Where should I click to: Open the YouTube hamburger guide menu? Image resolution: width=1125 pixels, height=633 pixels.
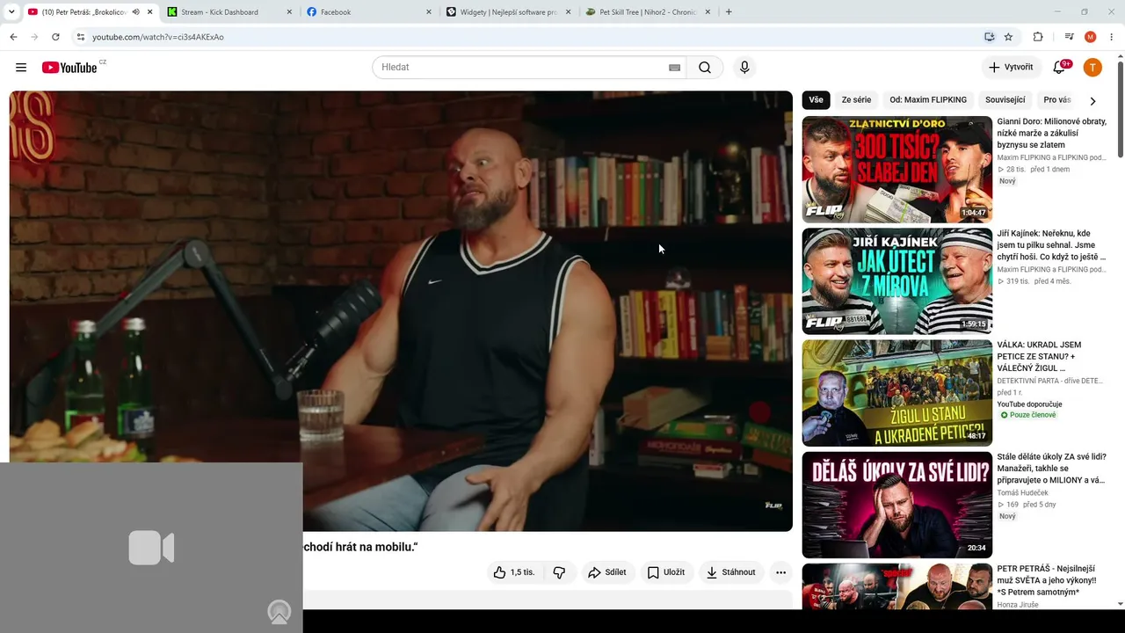(x=21, y=68)
